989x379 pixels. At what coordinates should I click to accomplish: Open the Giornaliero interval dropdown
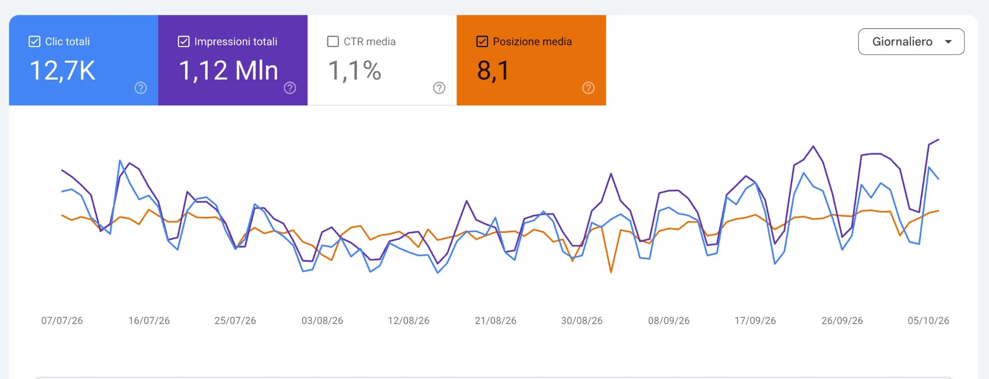[911, 42]
